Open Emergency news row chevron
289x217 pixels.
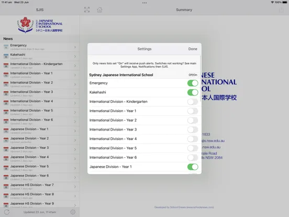(75, 47)
